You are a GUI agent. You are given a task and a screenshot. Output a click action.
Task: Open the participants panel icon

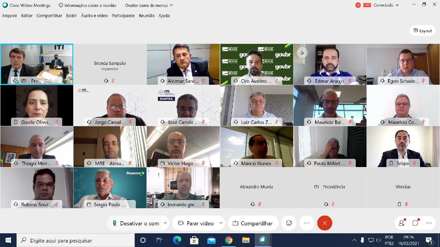[x=401, y=223]
